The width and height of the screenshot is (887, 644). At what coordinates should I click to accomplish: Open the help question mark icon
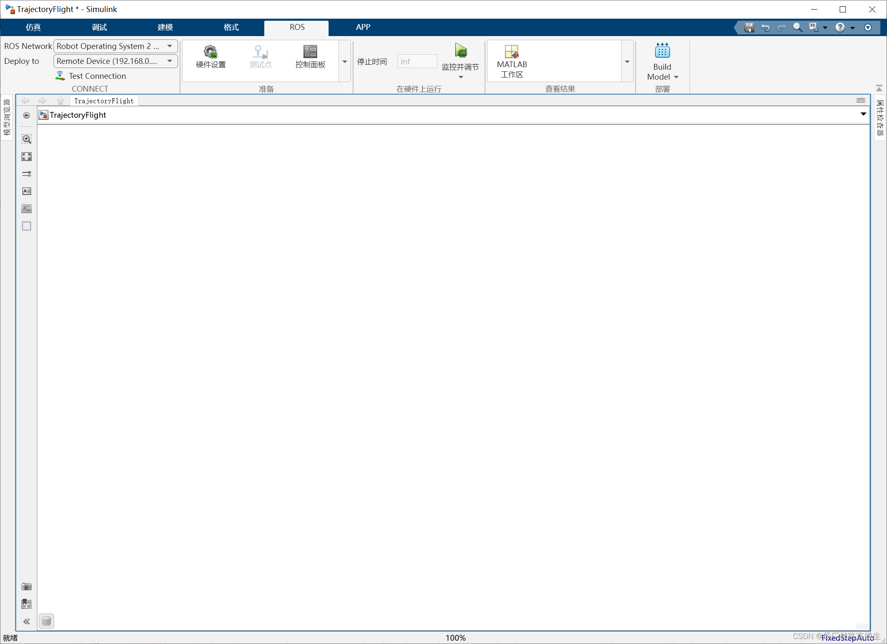click(840, 27)
